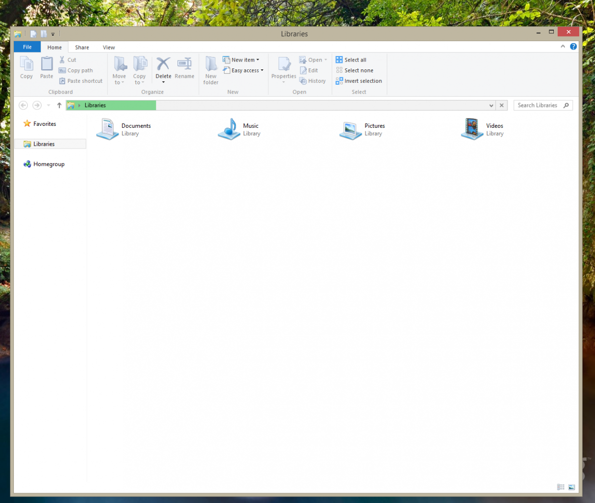Click the Rename ribbon button
The image size is (595, 503).
pos(184,67)
